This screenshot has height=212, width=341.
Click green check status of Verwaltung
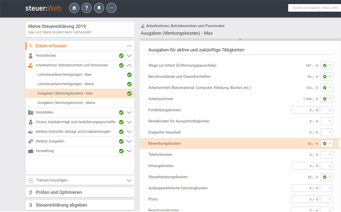click(x=121, y=151)
